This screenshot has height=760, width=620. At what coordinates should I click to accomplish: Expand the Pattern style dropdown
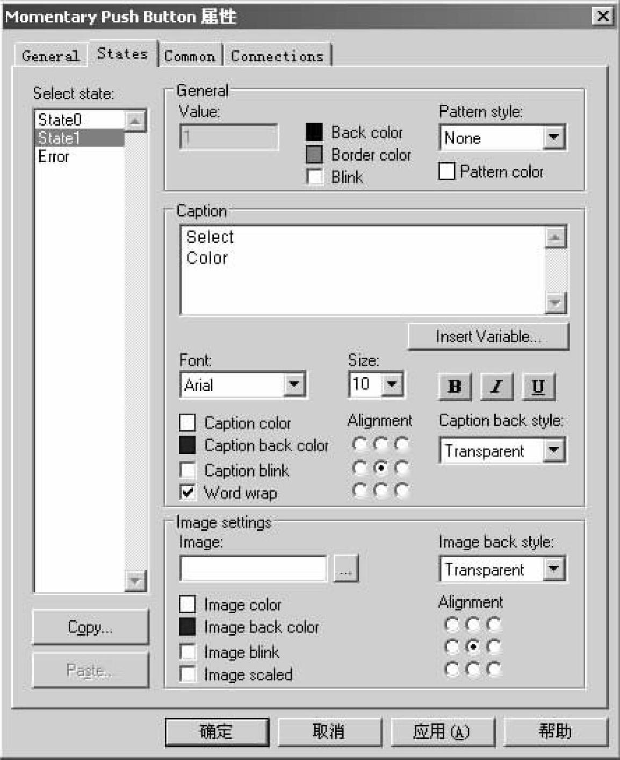coord(553,138)
